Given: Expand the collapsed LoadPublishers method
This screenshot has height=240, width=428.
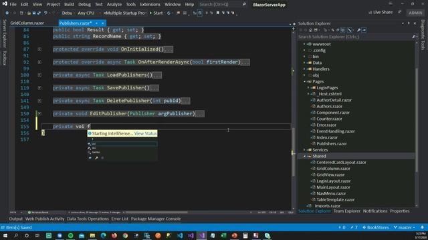Looking at the screenshot, I should [x=39, y=75].
